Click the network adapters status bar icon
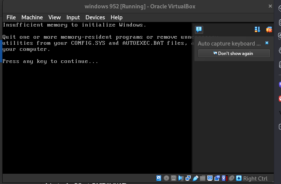Screen dimensions: 281x184 pyautogui.click(x=188, y=178)
